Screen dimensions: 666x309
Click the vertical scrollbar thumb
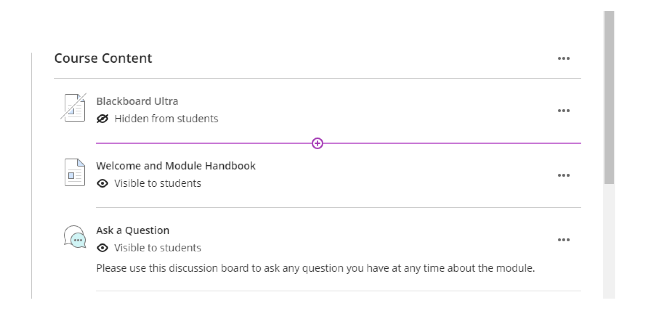[609, 97]
